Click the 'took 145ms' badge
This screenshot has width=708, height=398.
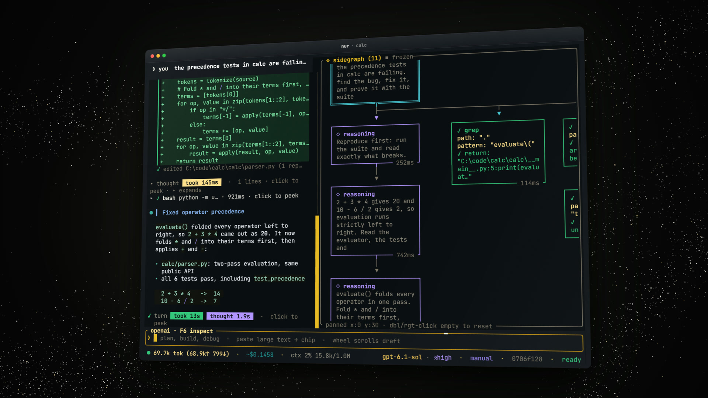click(x=202, y=182)
